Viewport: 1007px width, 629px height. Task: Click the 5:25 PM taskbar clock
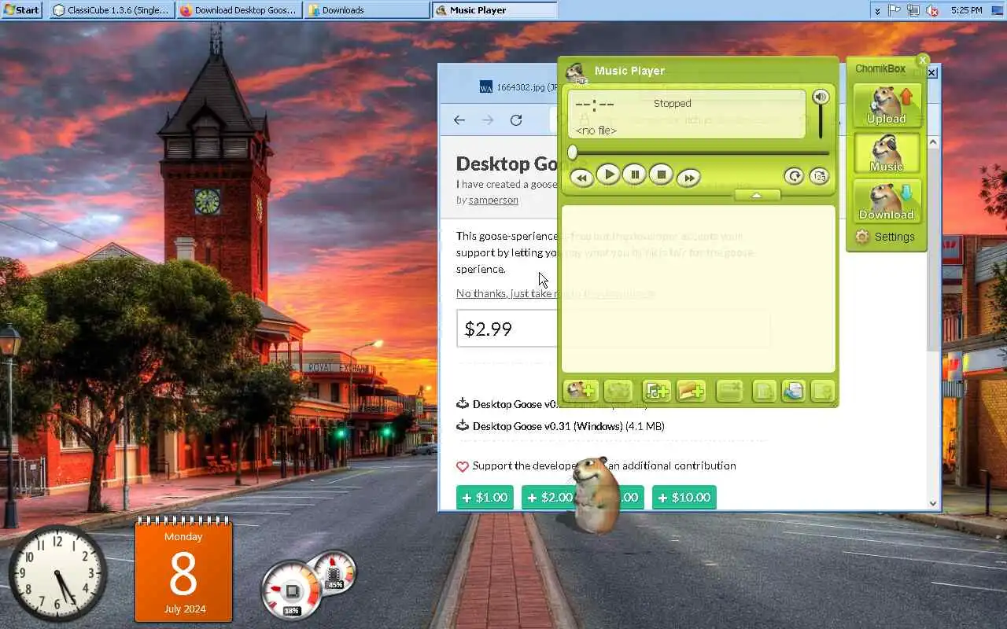[966, 10]
